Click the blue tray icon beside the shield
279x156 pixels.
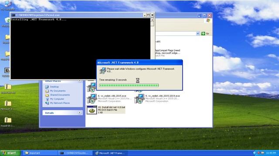(255, 153)
